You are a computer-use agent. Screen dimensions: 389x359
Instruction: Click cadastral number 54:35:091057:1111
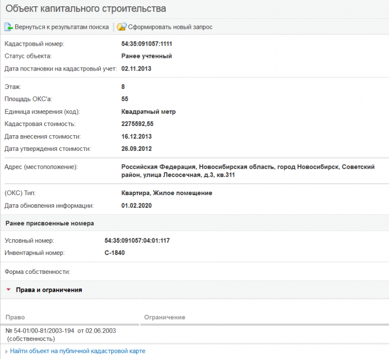coord(147,44)
